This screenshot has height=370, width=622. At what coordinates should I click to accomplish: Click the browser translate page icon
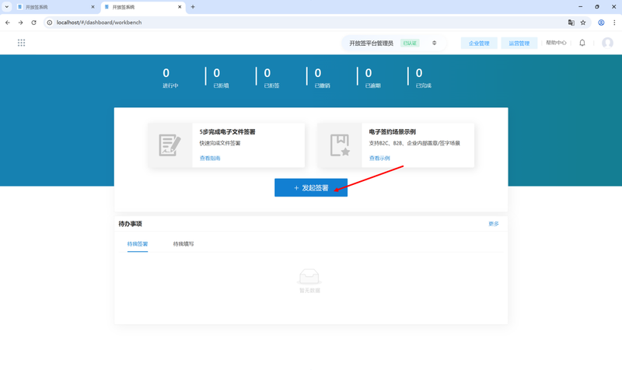[x=571, y=23]
